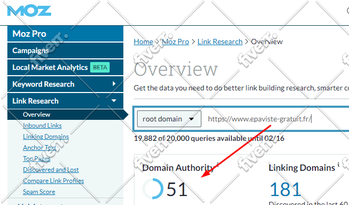Click the queries available text
This screenshot has width=349, height=205.
pyautogui.click(x=209, y=138)
